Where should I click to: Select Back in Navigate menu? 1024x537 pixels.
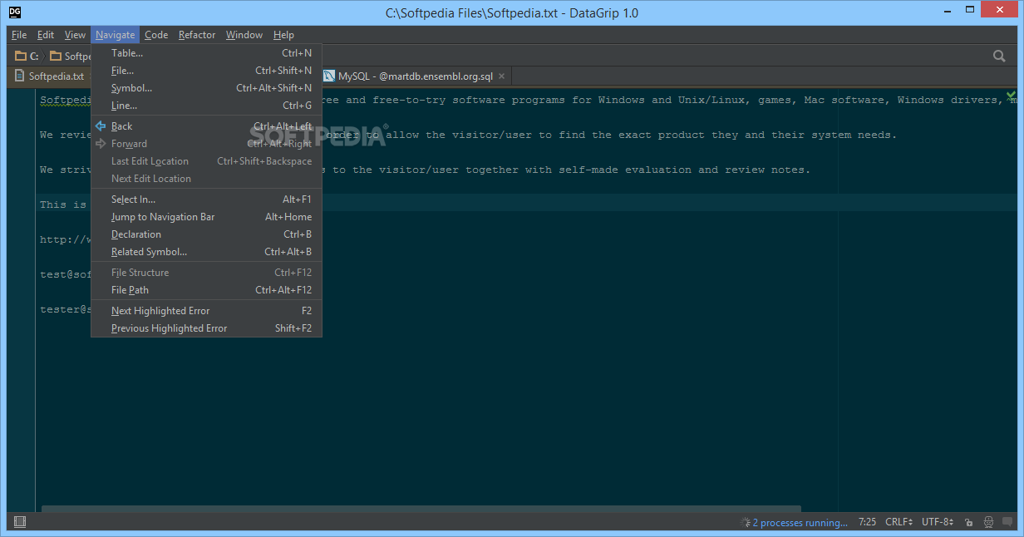(206, 126)
